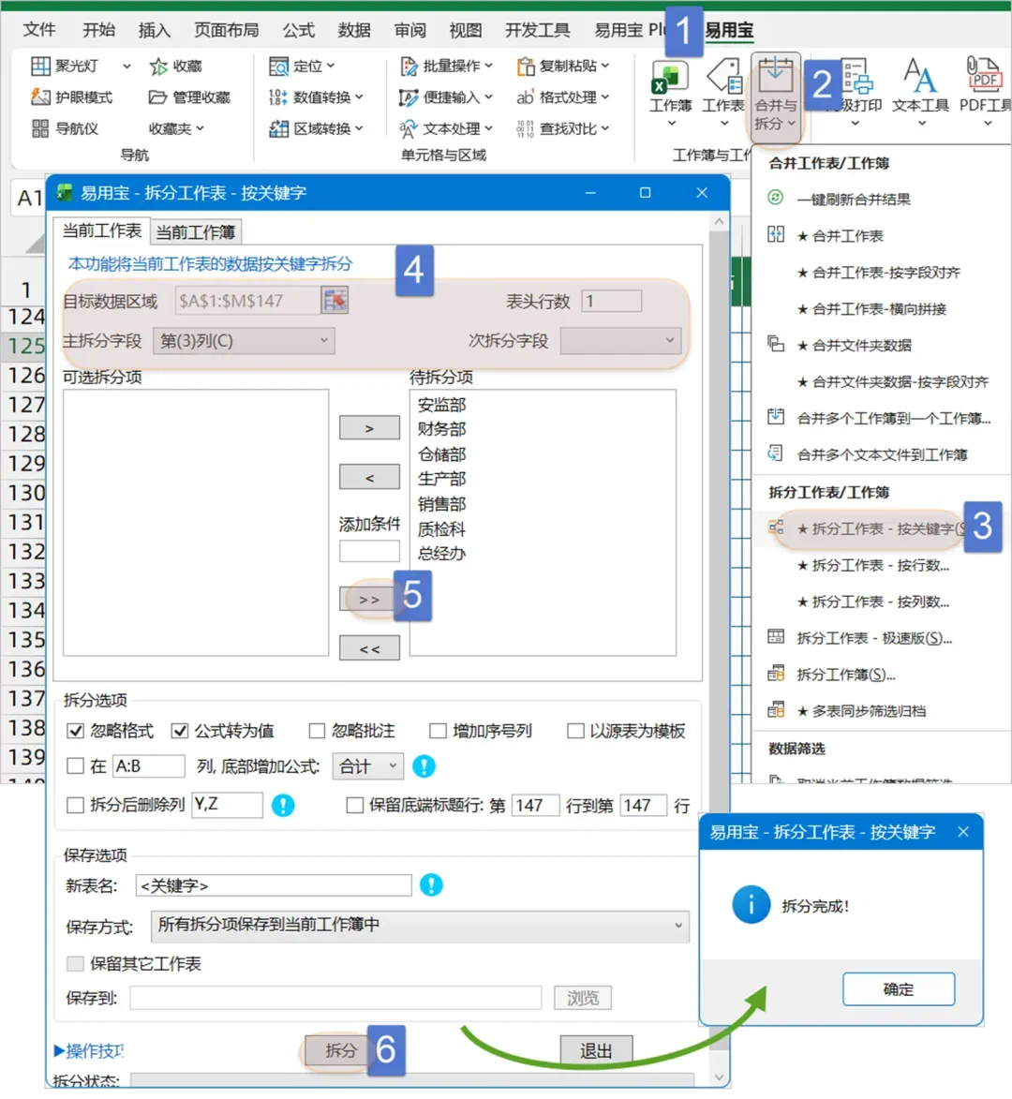Enable the 拆分后删除列 checkbox
The width and height of the screenshot is (1012, 1099).
point(75,806)
